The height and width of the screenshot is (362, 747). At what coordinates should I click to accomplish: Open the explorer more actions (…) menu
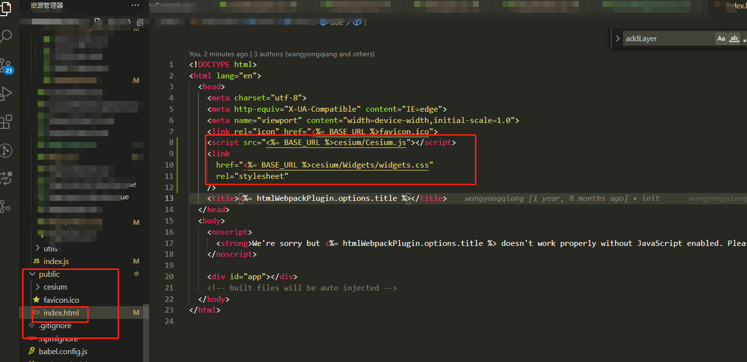click(135, 5)
